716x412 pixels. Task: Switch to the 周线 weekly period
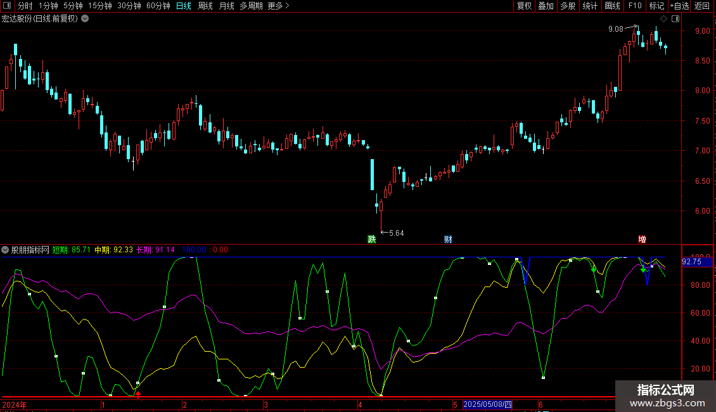point(205,6)
